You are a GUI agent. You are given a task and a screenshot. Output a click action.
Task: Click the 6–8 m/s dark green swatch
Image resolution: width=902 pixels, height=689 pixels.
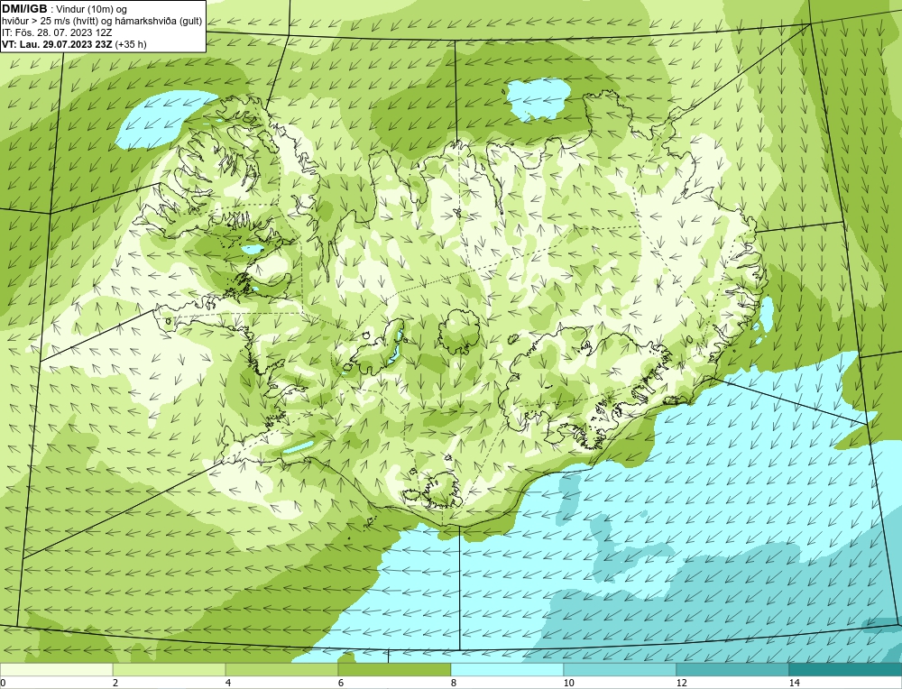pos(395,669)
